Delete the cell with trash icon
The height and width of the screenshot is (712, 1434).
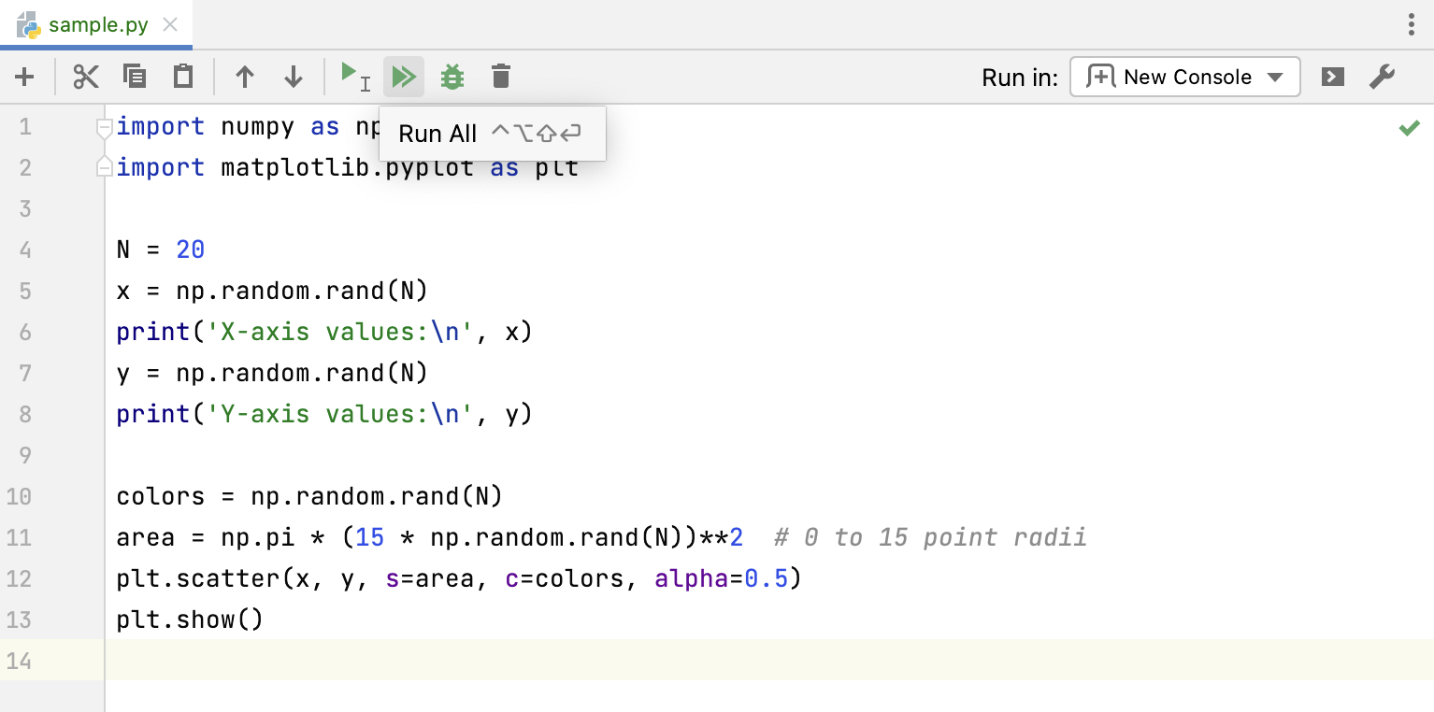501,77
